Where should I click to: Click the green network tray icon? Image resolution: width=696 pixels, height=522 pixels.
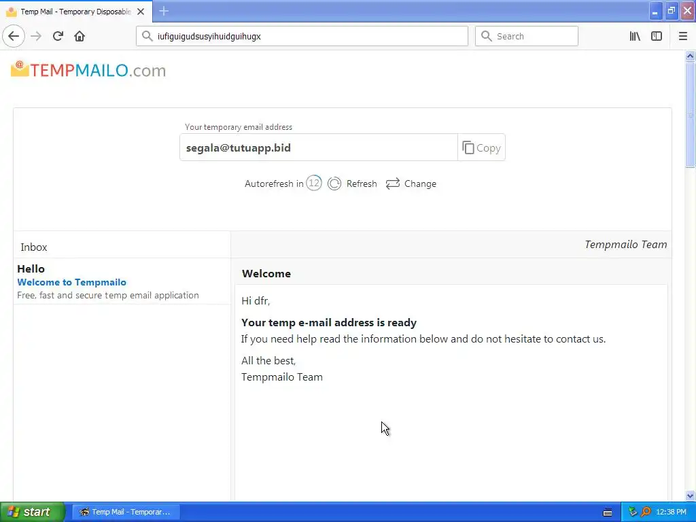point(633,512)
